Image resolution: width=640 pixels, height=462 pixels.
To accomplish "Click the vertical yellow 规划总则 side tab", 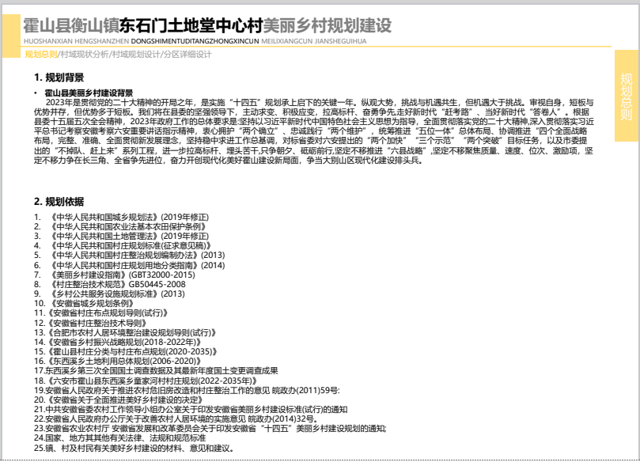I will click(x=626, y=96).
